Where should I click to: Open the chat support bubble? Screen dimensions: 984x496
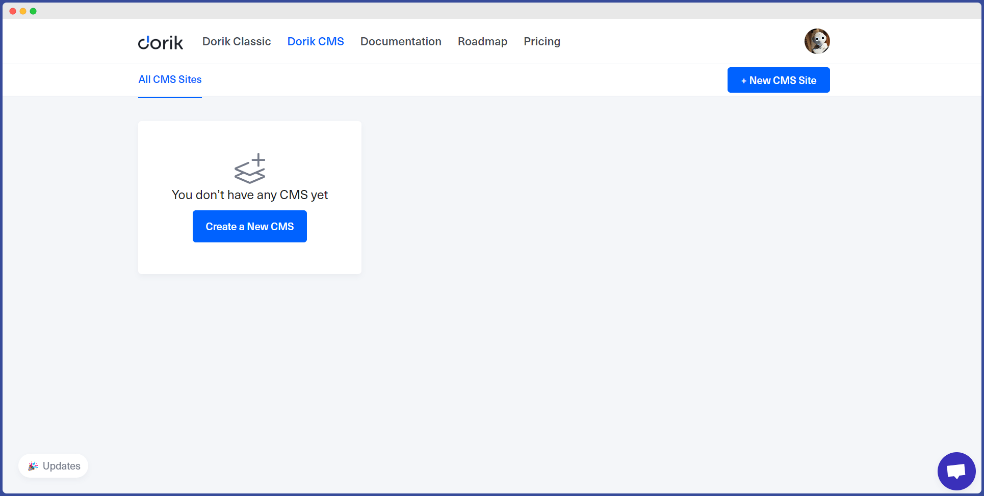(x=956, y=471)
